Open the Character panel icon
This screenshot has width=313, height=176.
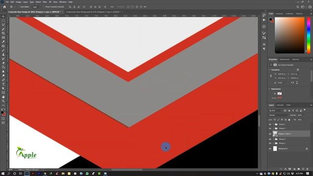tap(264, 44)
